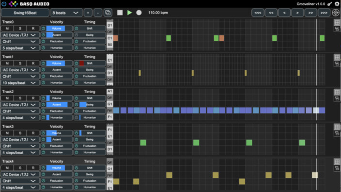Solo Track3 using the S button

click(20, 133)
